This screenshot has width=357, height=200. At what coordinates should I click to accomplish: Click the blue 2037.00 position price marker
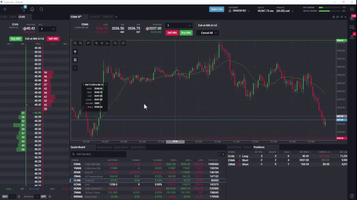pos(341,120)
